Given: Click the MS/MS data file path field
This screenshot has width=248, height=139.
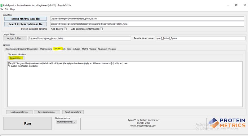Looking at the screenshot, I should (x=147, y=19).
